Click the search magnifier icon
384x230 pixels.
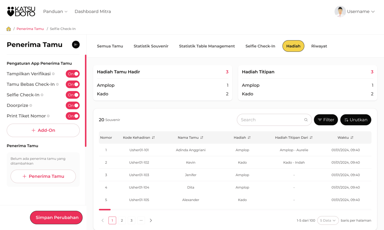[x=306, y=120]
